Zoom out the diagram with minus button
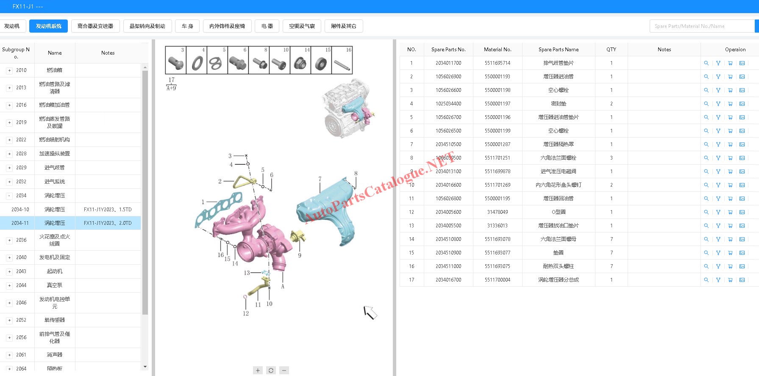 click(284, 370)
